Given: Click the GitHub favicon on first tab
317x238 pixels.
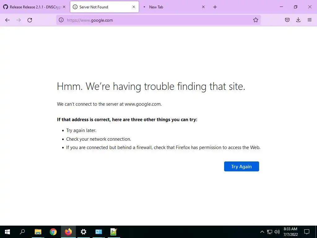Looking at the screenshot, I should pyautogui.click(x=6, y=7).
